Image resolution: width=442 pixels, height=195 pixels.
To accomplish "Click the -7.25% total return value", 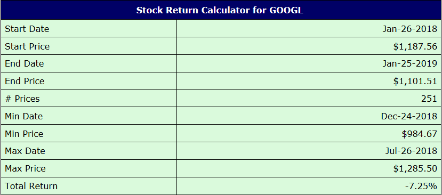I will click(421, 186).
